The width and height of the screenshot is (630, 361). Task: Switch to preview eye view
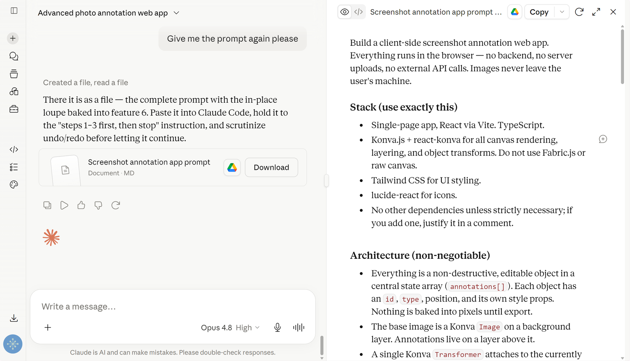(345, 12)
